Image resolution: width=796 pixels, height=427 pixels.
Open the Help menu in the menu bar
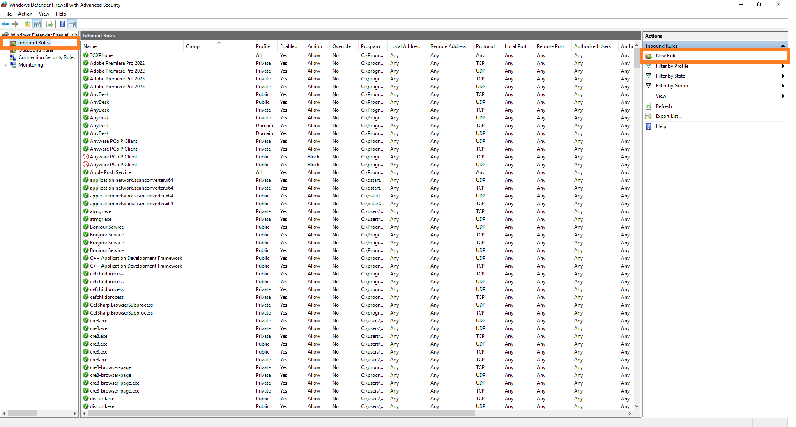[x=61, y=14]
